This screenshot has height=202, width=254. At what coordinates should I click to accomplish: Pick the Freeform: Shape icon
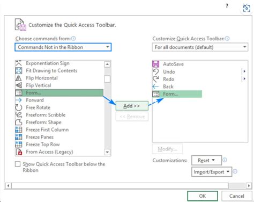click(19, 122)
